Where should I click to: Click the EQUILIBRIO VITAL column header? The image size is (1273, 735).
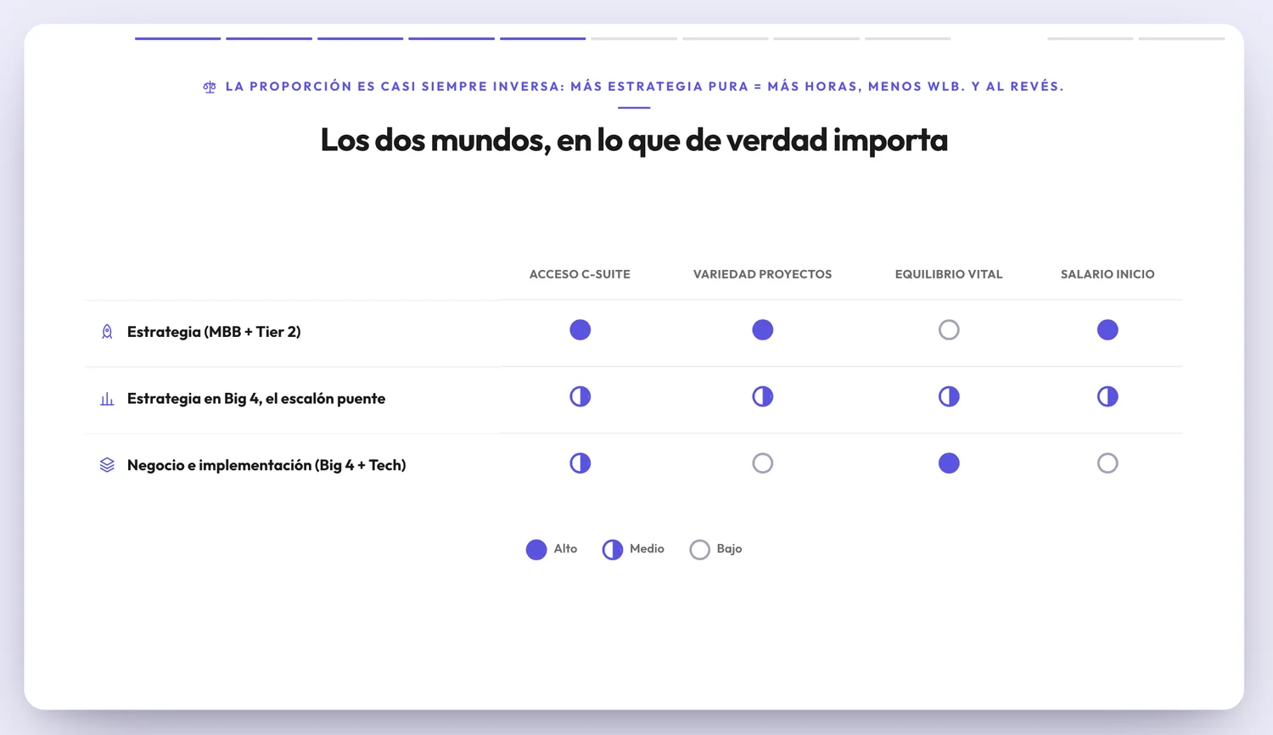[x=949, y=274]
